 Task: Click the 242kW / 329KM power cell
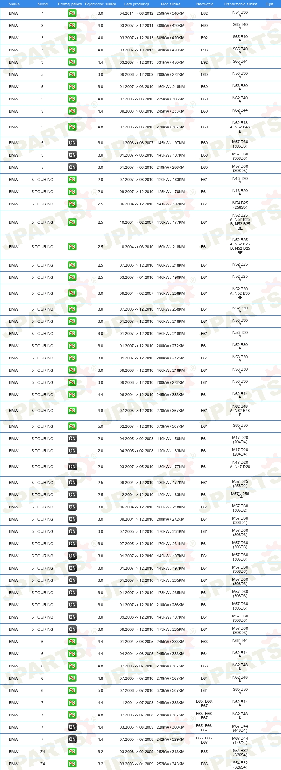171,739
